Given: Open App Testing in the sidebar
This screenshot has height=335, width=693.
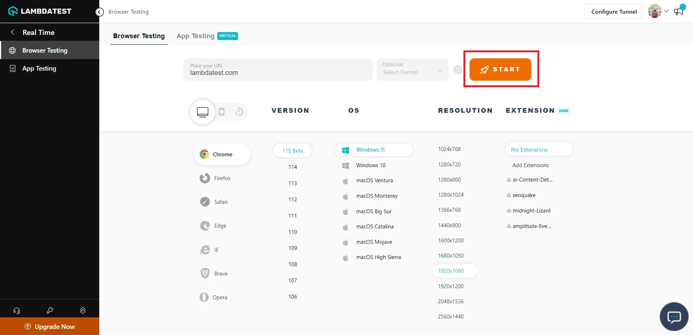Looking at the screenshot, I should [50, 68].
